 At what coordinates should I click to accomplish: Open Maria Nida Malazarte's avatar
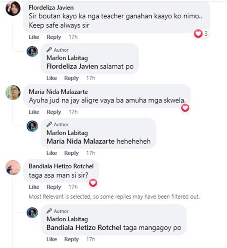click(13, 92)
